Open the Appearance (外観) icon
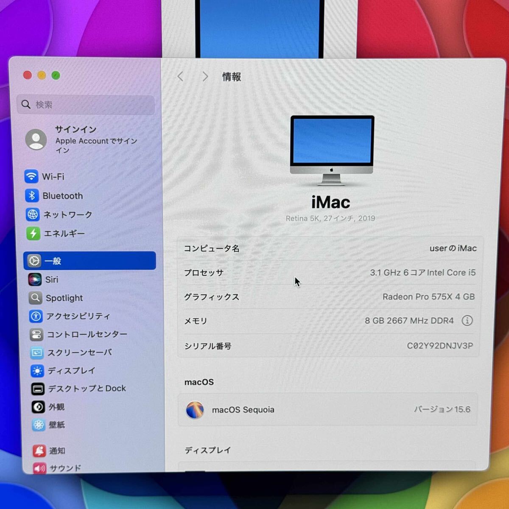The width and height of the screenshot is (509, 509). pyautogui.click(x=38, y=407)
